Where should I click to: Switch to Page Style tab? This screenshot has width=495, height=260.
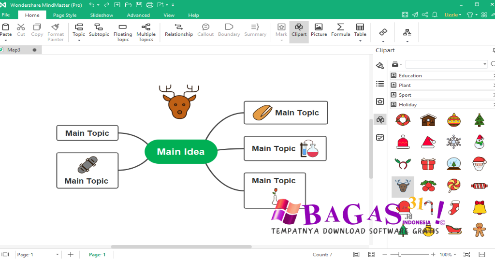tap(65, 15)
